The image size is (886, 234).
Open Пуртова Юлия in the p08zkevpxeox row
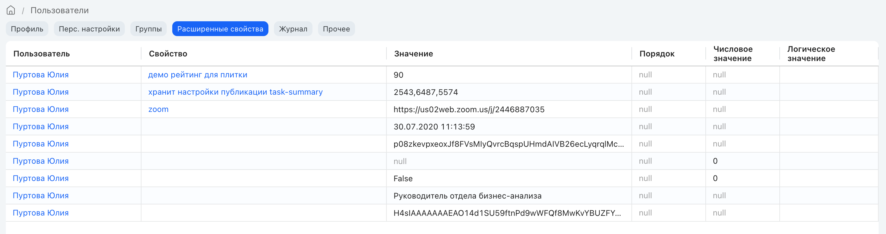(x=41, y=143)
